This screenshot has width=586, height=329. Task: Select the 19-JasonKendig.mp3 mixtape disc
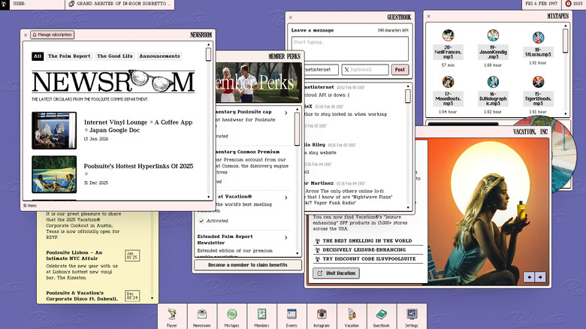(x=493, y=35)
